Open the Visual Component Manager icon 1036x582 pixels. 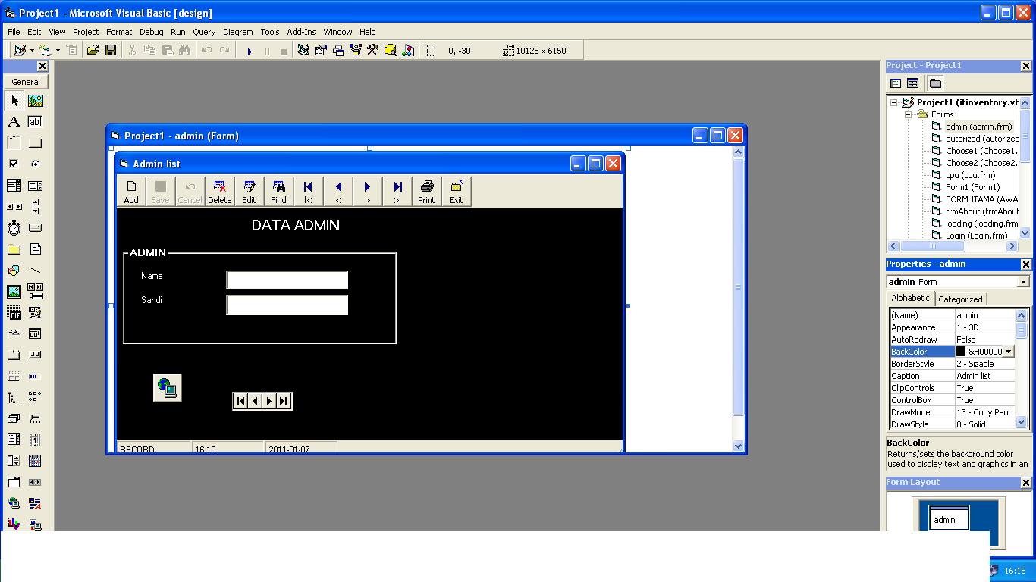(x=408, y=50)
